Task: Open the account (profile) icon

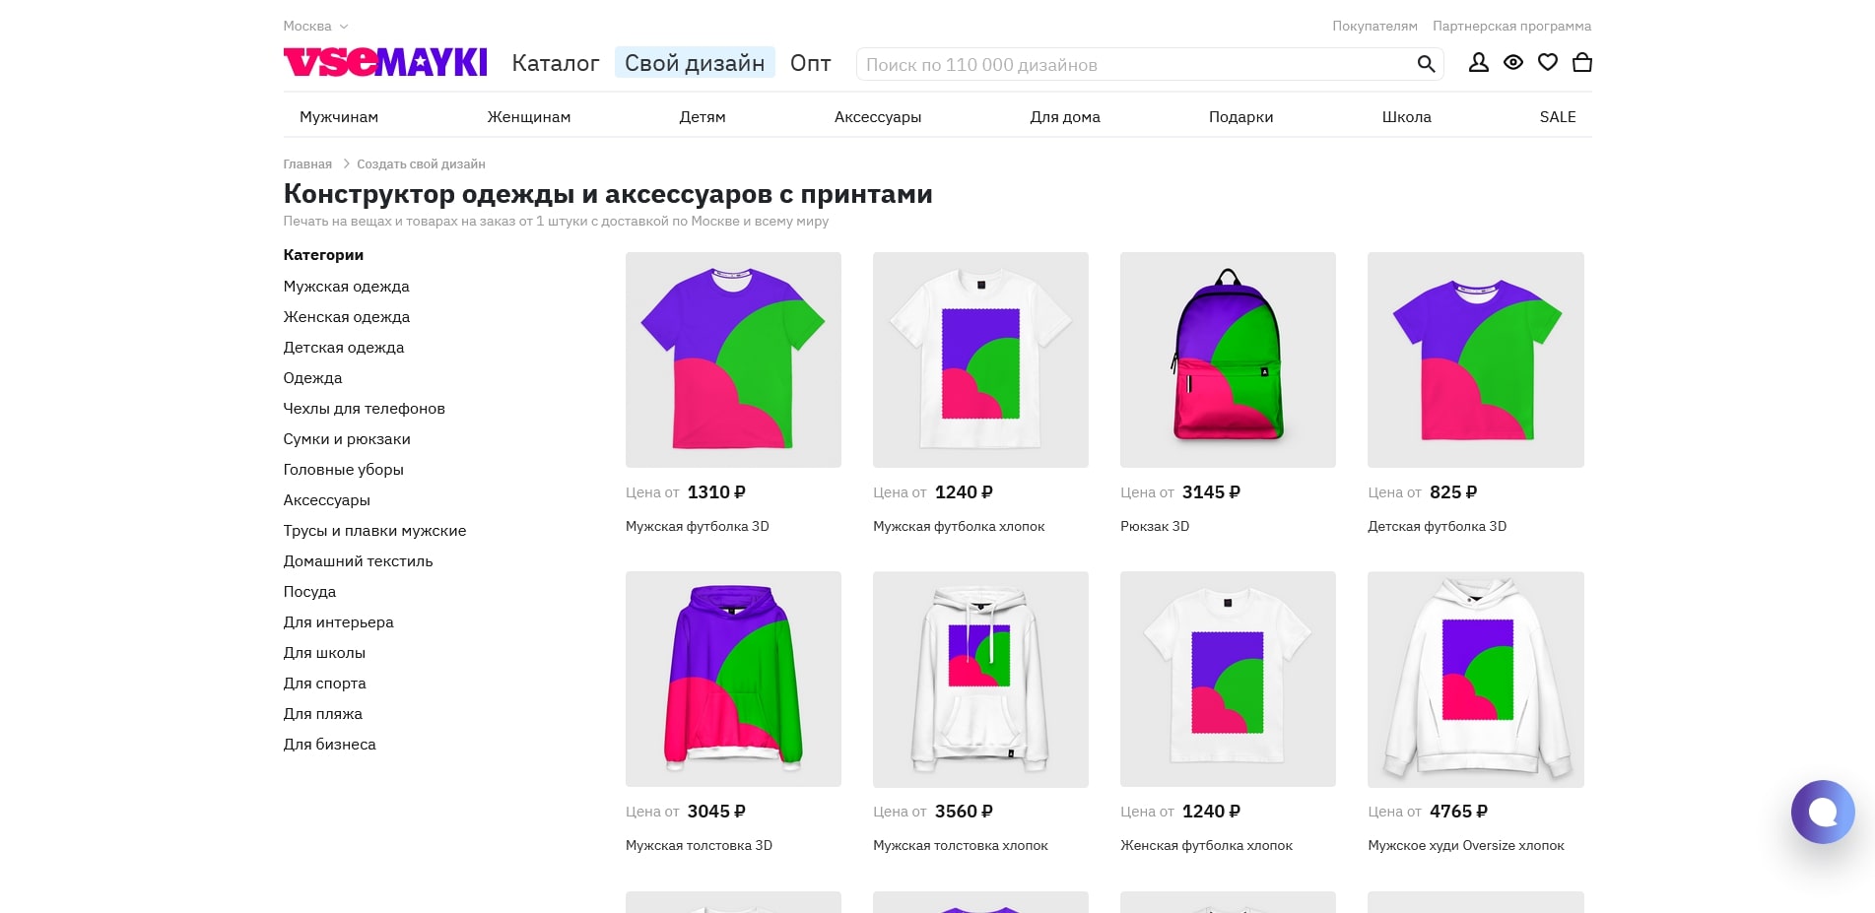Action: pos(1479,62)
